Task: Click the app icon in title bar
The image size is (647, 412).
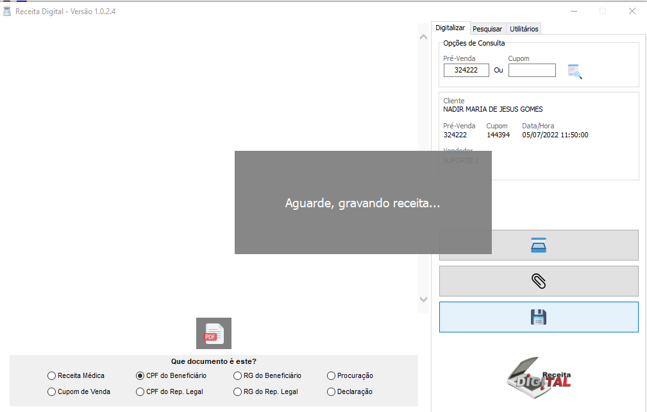Action: (x=7, y=12)
